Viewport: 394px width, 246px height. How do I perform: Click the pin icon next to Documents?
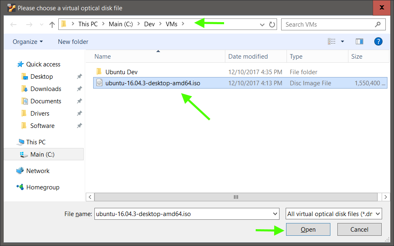tap(79, 101)
